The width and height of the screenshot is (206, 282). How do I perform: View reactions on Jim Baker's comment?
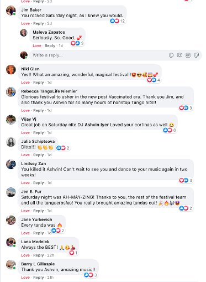(118, 21)
